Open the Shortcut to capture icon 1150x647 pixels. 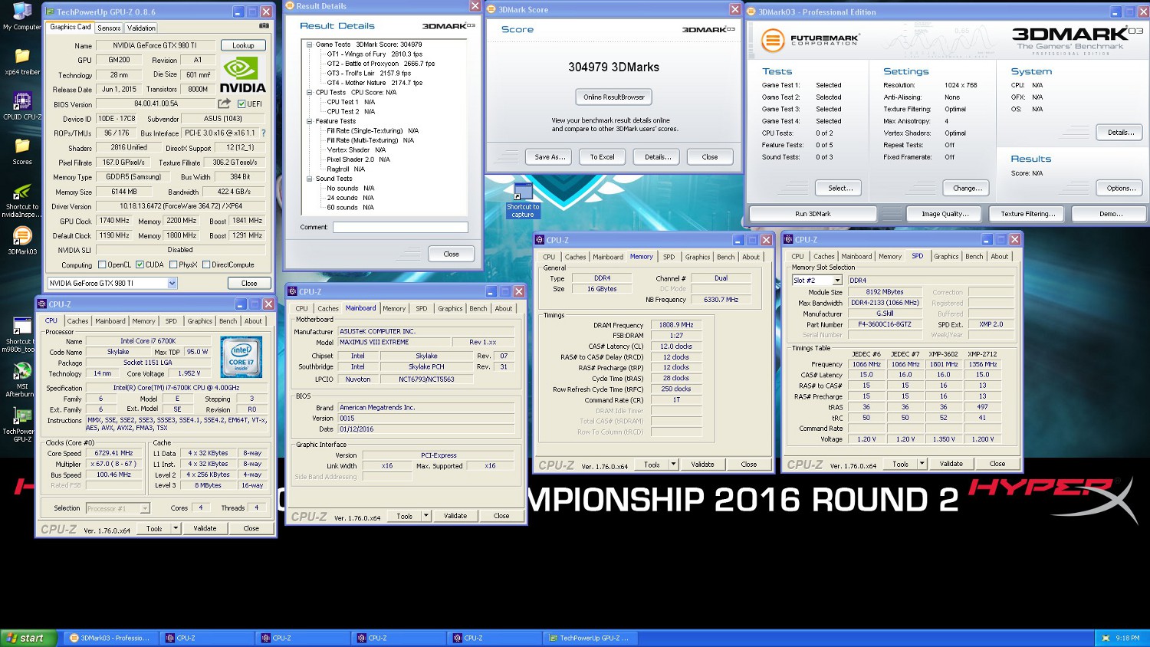(523, 201)
